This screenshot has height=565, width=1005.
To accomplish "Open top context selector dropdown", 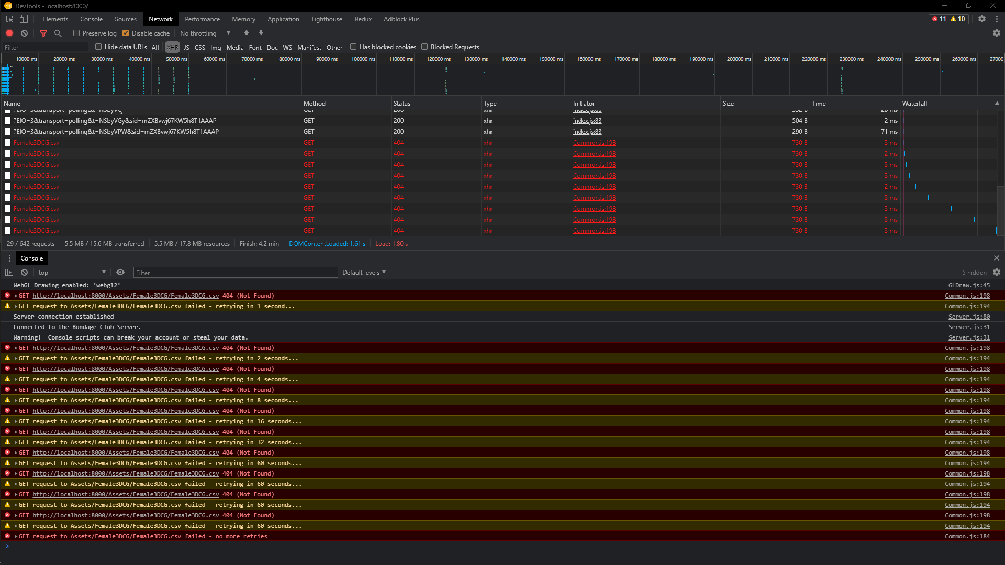I will coord(72,272).
